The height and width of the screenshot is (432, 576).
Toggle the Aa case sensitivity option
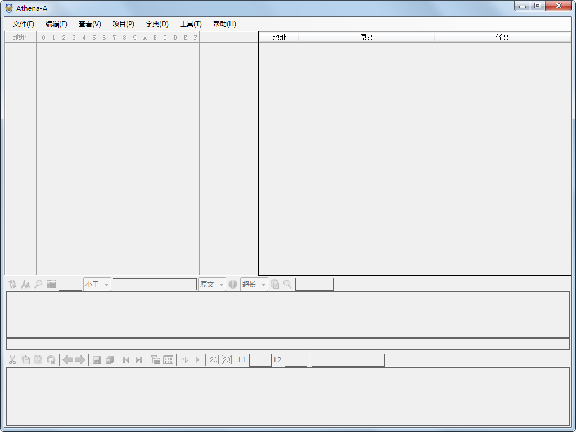point(25,284)
